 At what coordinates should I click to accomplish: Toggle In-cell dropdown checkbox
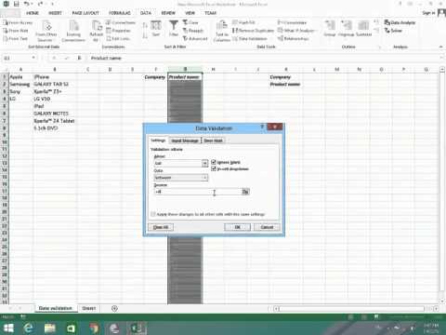tap(214, 168)
